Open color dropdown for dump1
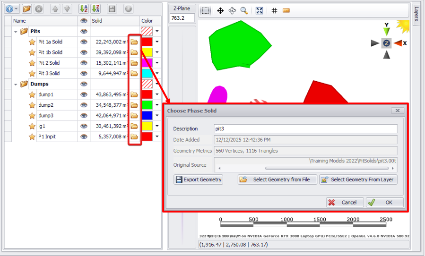 tap(157, 94)
